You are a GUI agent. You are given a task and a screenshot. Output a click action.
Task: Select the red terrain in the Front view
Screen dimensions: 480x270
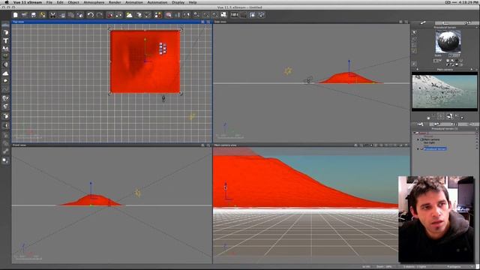91,200
